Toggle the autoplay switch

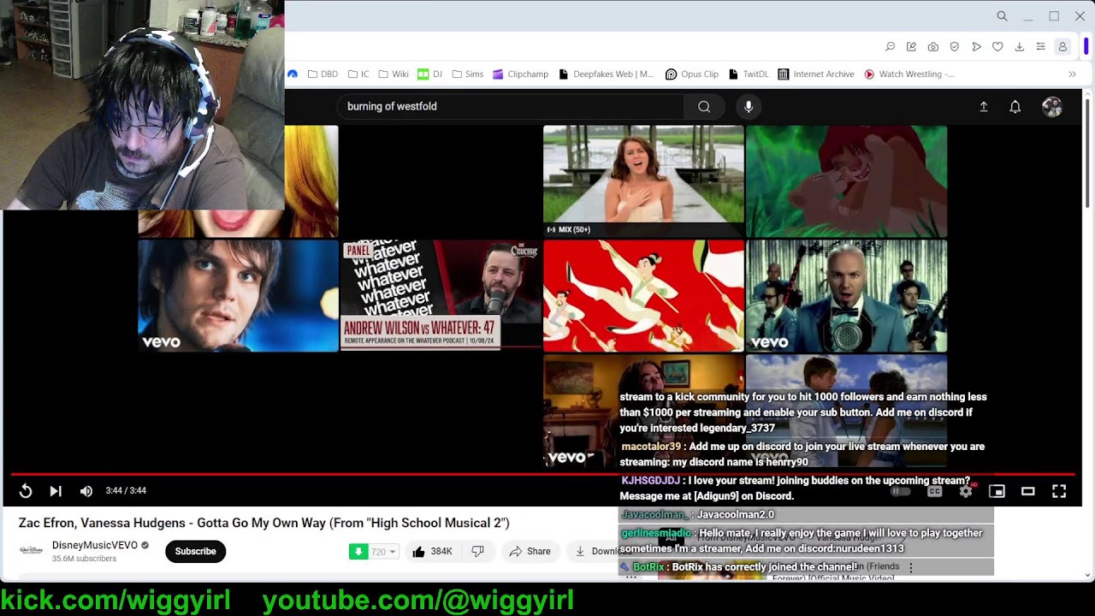coord(900,491)
